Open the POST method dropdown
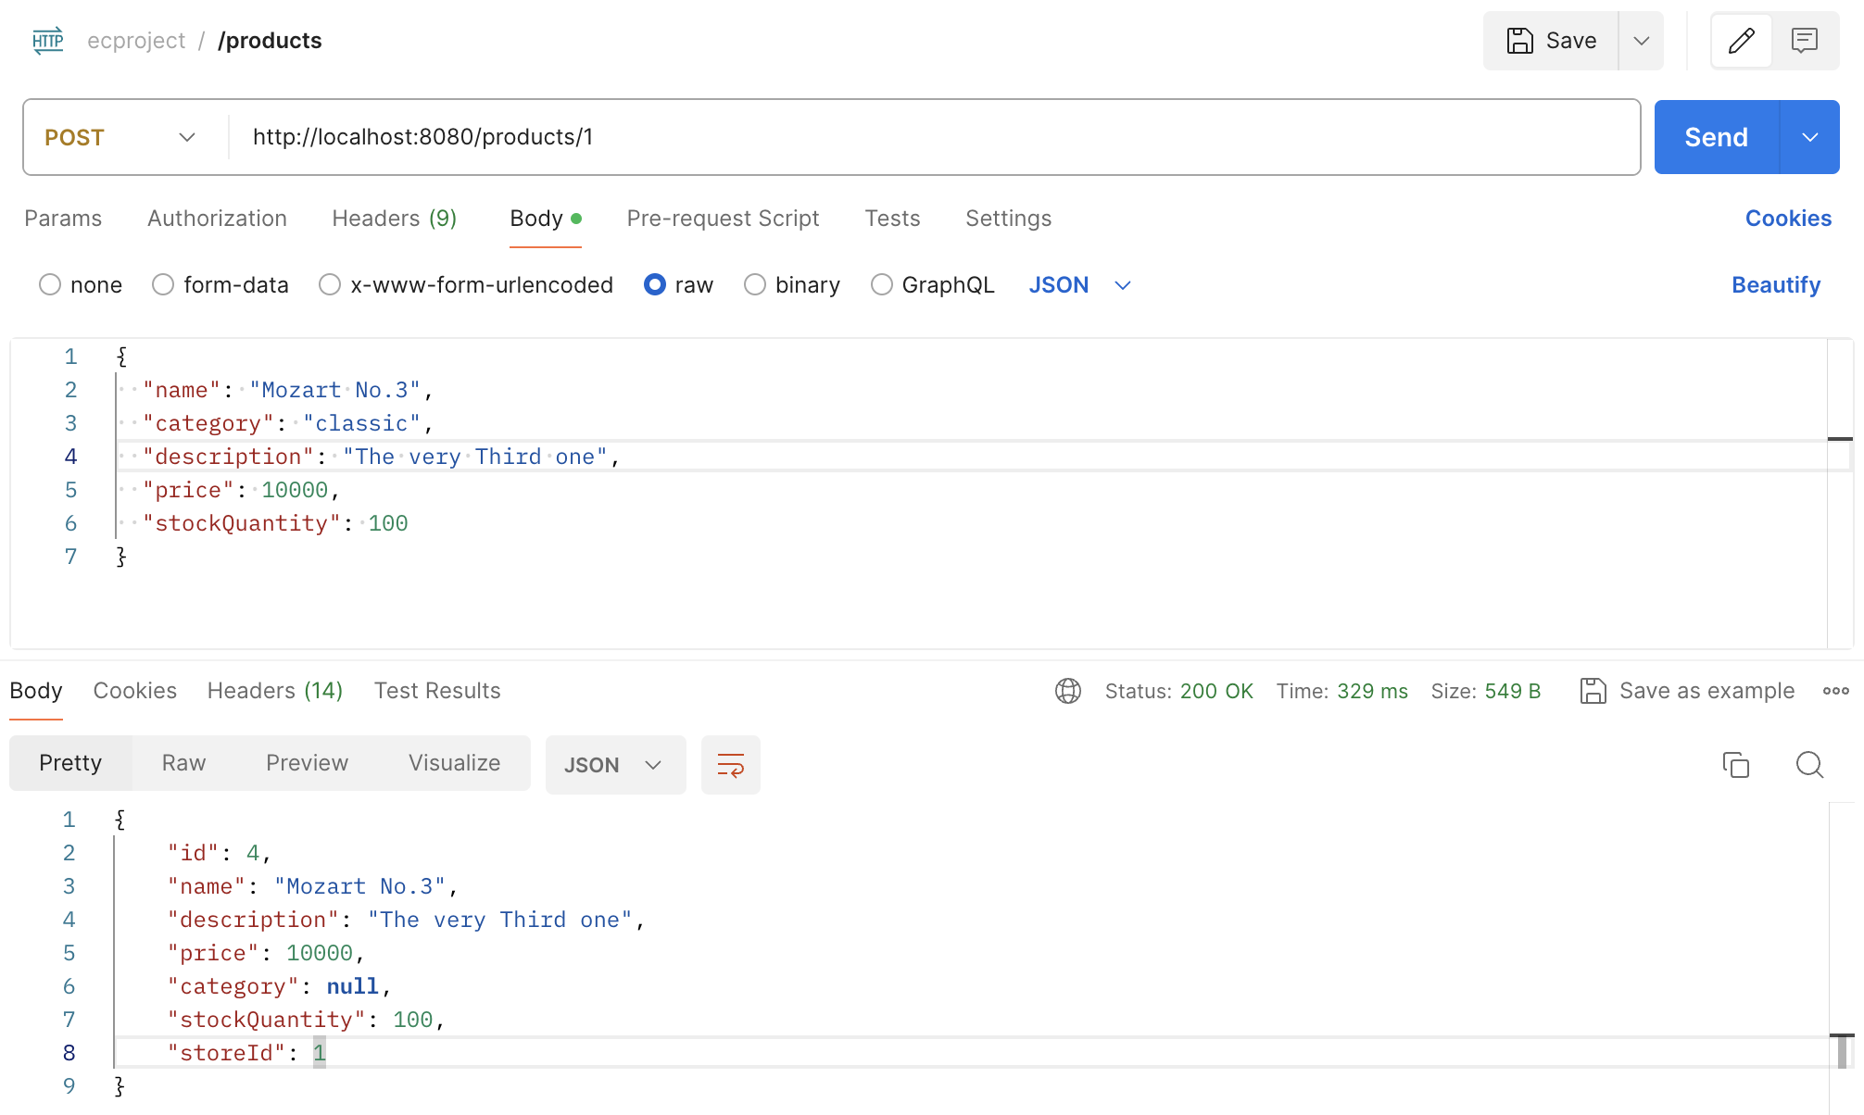 [x=120, y=137]
